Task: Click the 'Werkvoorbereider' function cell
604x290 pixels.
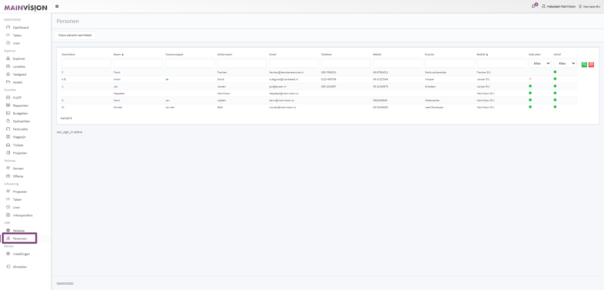Action: pyautogui.click(x=436, y=72)
